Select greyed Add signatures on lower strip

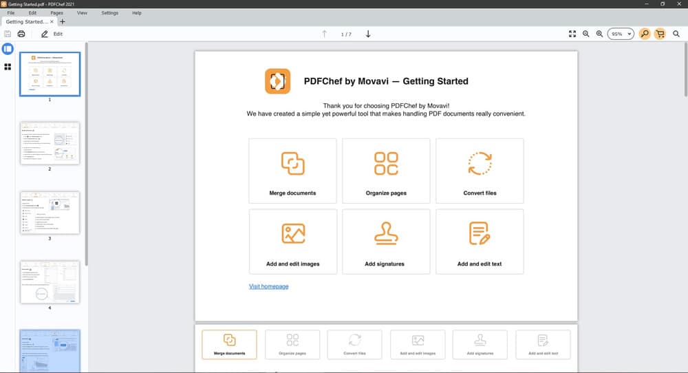pos(480,345)
